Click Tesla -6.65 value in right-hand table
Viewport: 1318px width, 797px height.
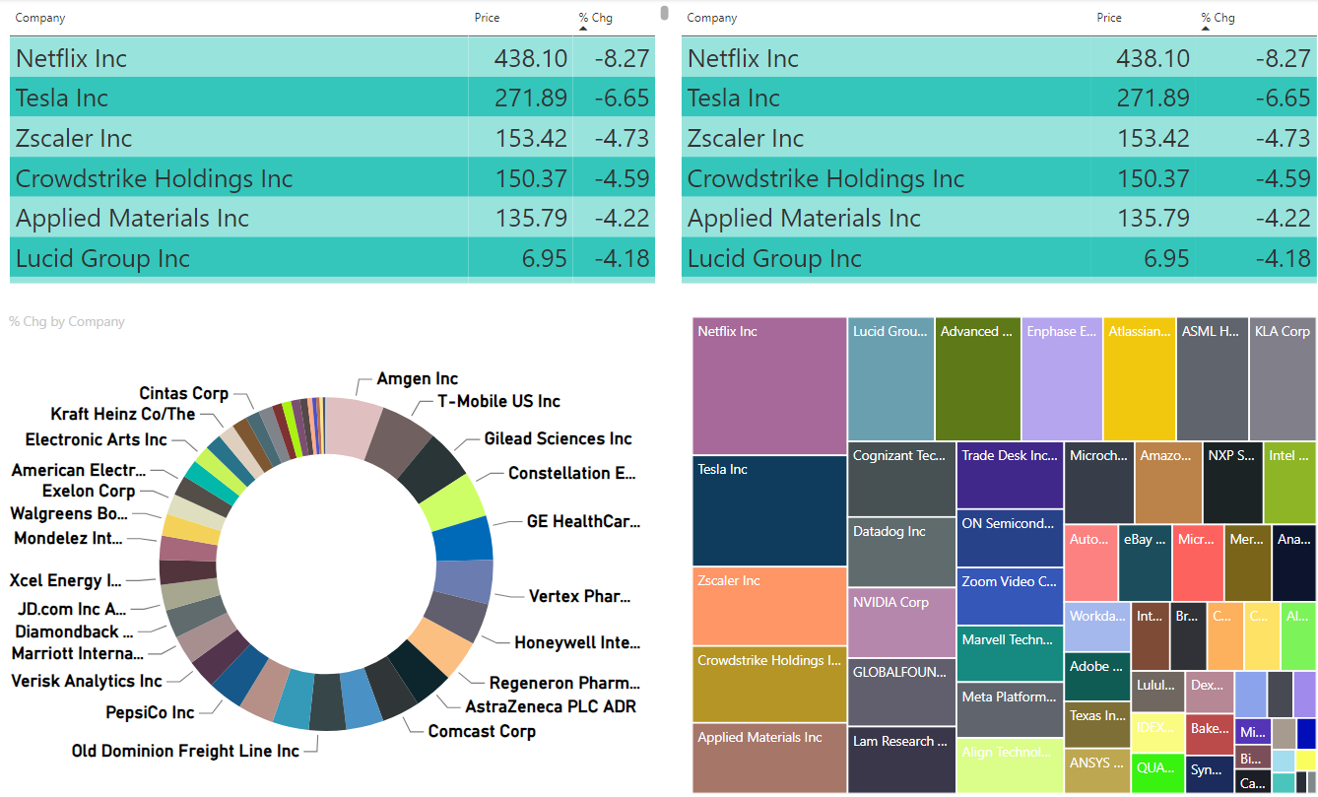tap(1283, 99)
